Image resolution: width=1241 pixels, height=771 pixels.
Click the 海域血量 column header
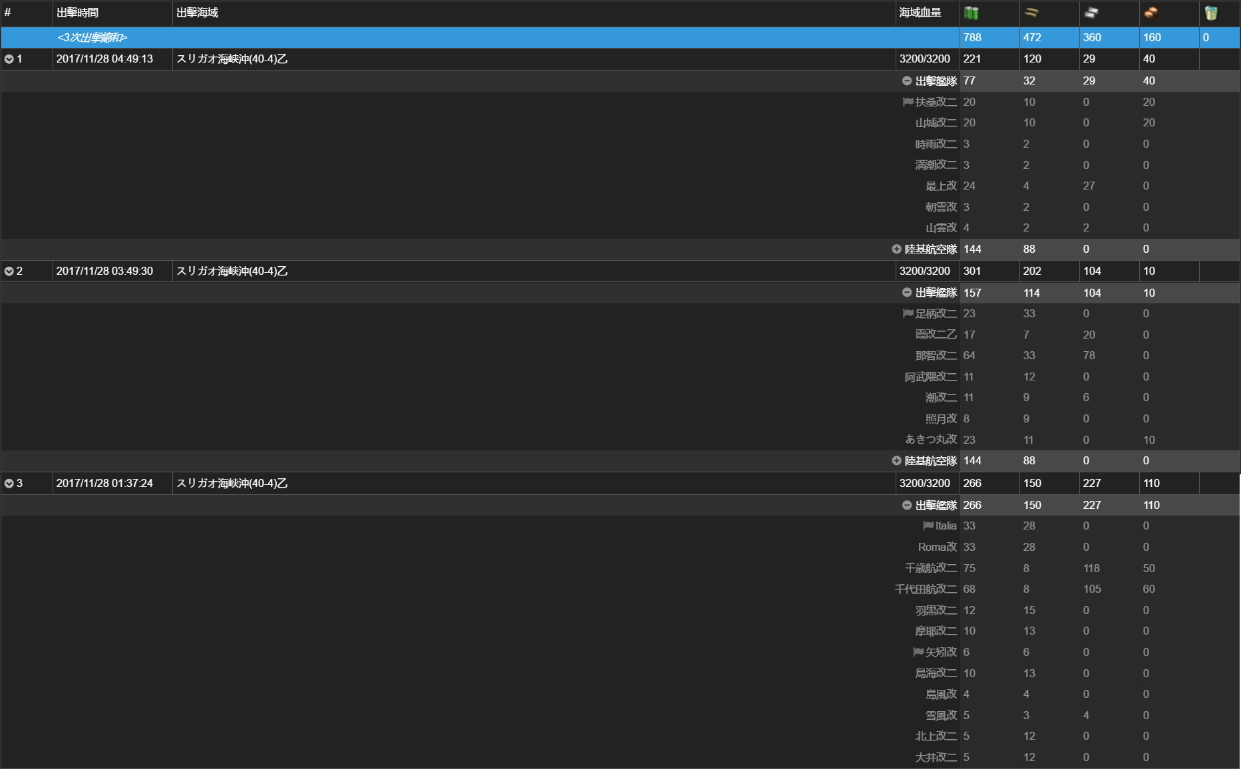point(920,13)
